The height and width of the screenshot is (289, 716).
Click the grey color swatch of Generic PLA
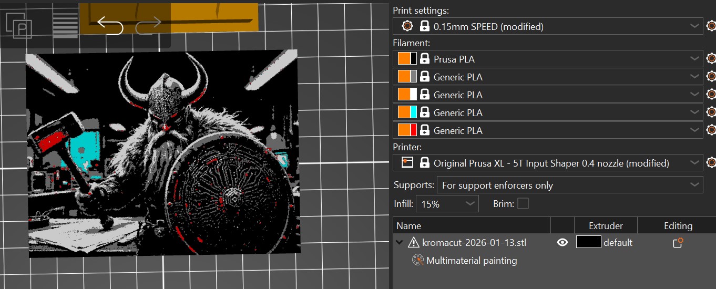pos(414,77)
